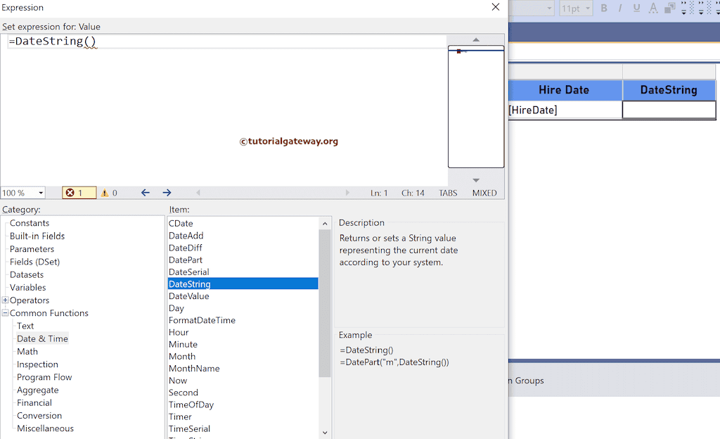Select the Financial category
The width and height of the screenshot is (720, 439).
[34, 402]
